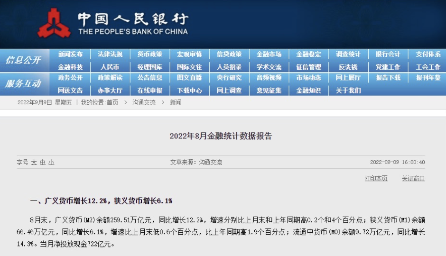
Task: Go to 央行研究 page
Action: click(x=229, y=78)
